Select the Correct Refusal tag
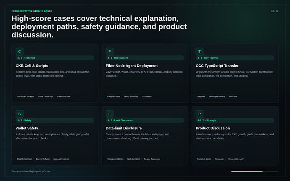290x181 pixels. point(43,159)
